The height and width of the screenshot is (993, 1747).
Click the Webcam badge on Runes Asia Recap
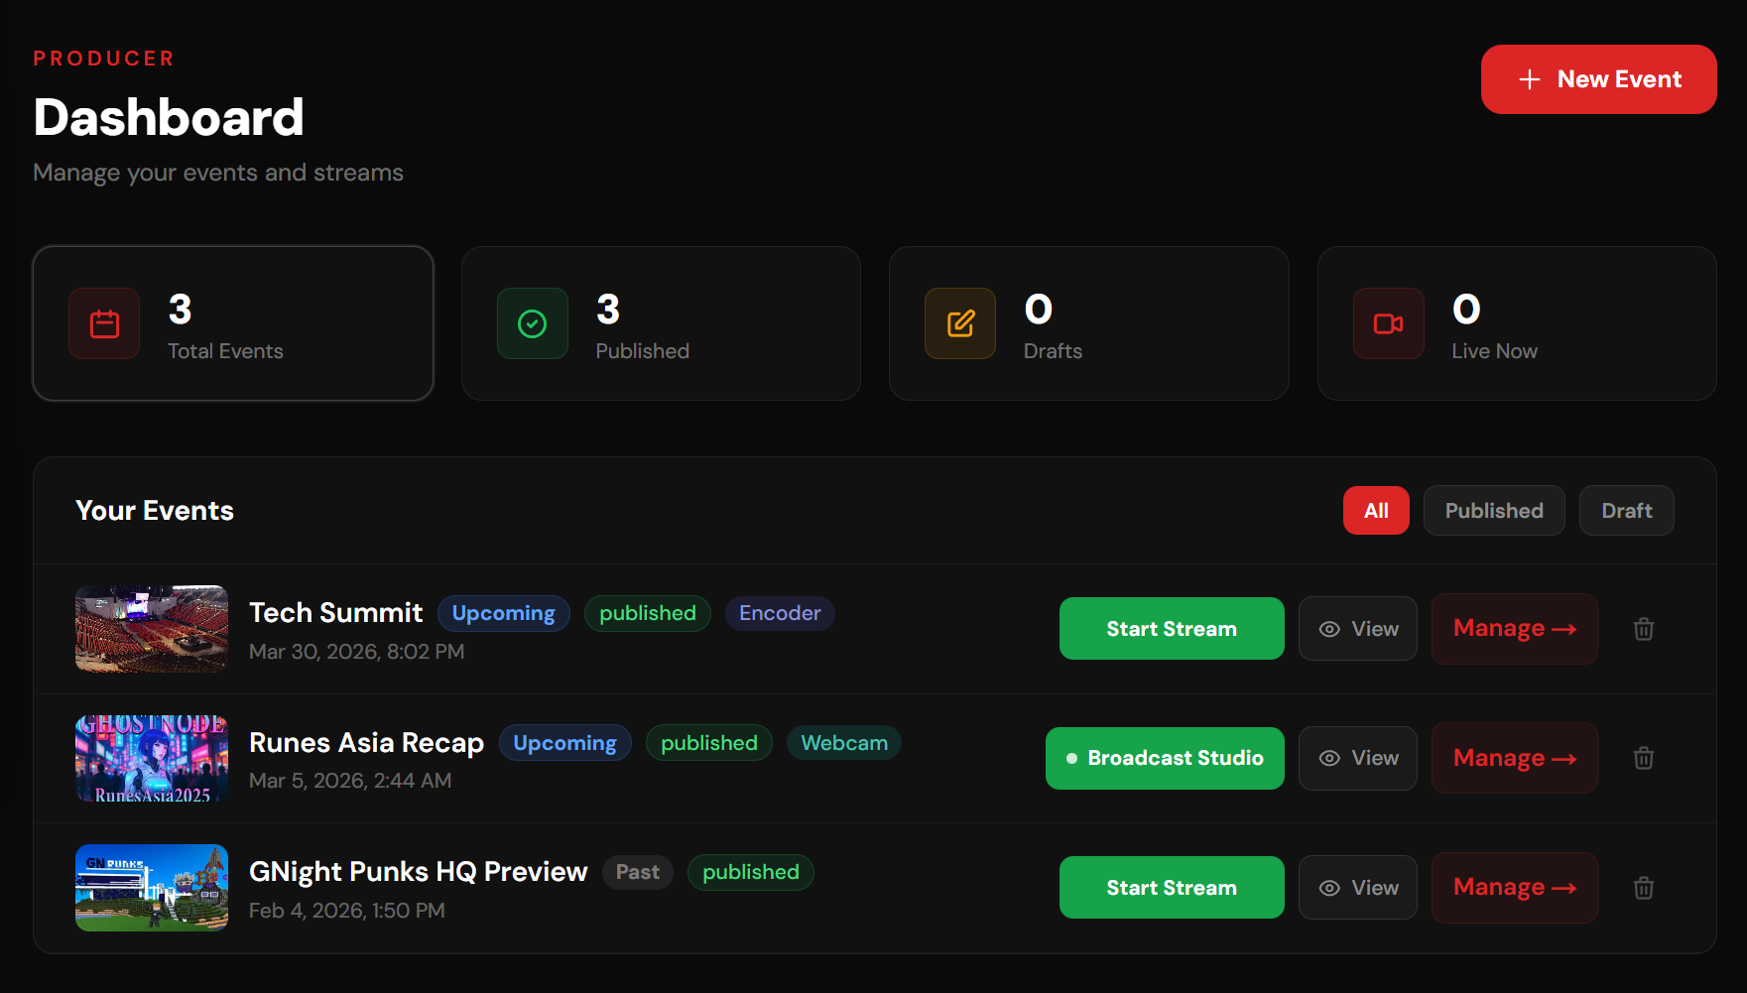pyautogui.click(x=843, y=742)
